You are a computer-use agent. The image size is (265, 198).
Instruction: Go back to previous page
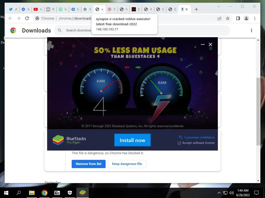[x=10, y=18]
